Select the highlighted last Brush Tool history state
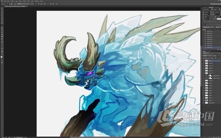This screenshot has width=221, height=138. click(211, 47)
